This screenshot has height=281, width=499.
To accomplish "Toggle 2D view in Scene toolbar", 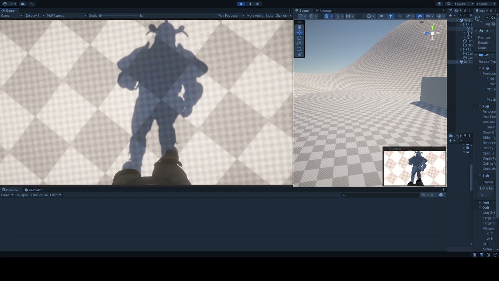I will click(x=381, y=16).
